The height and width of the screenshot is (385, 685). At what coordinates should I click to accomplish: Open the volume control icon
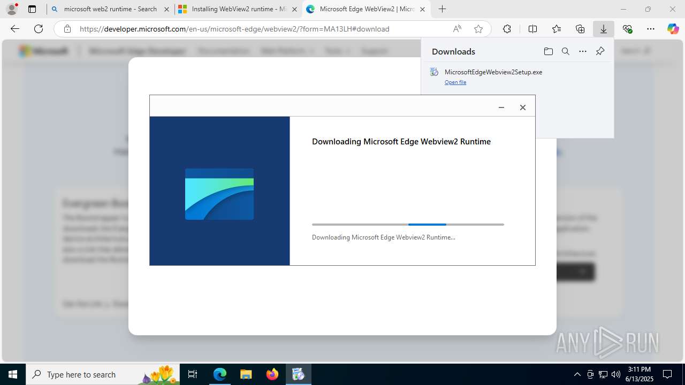pos(615,374)
